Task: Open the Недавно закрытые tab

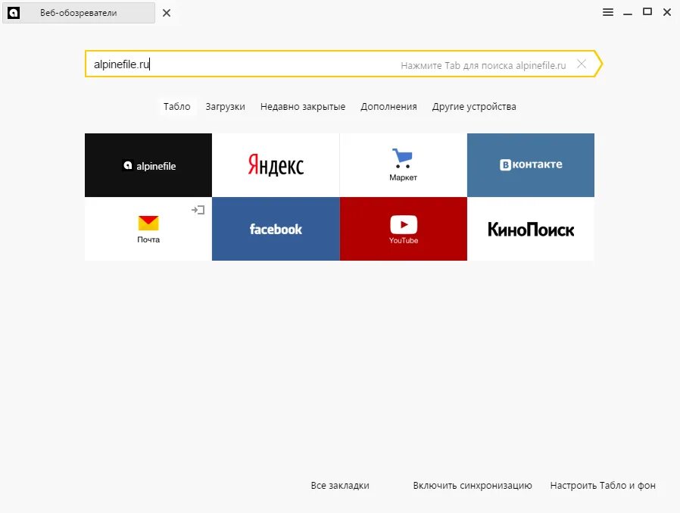Action: [303, 107]
